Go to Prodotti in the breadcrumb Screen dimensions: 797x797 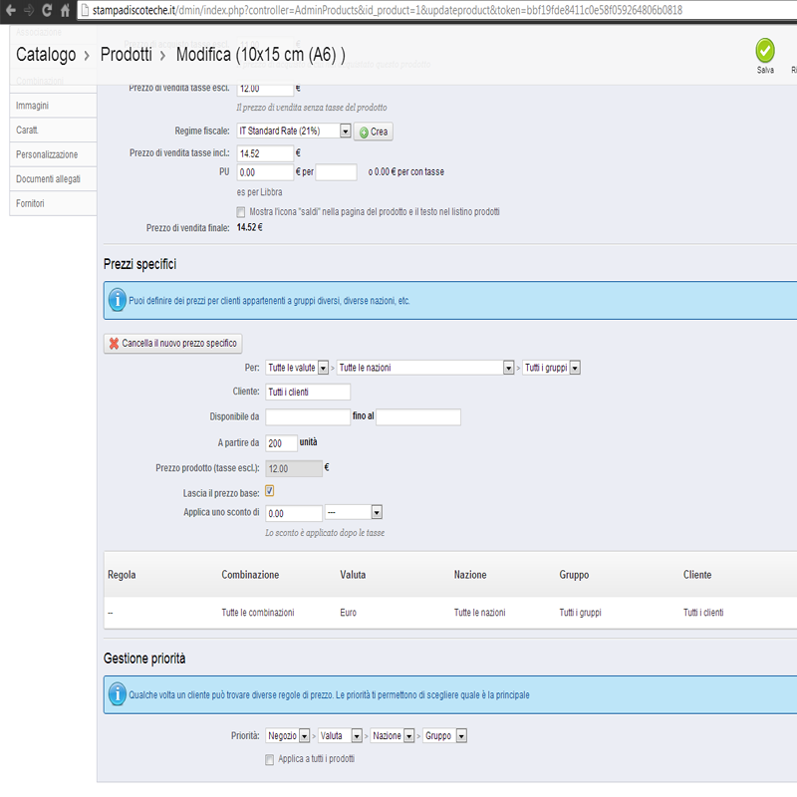click(127, 54)
